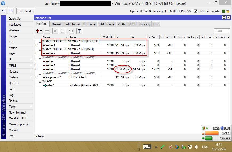This screenshot has width=232, height=152.
Task: Click the Filter funnel icon
Action: pos(79,31)
